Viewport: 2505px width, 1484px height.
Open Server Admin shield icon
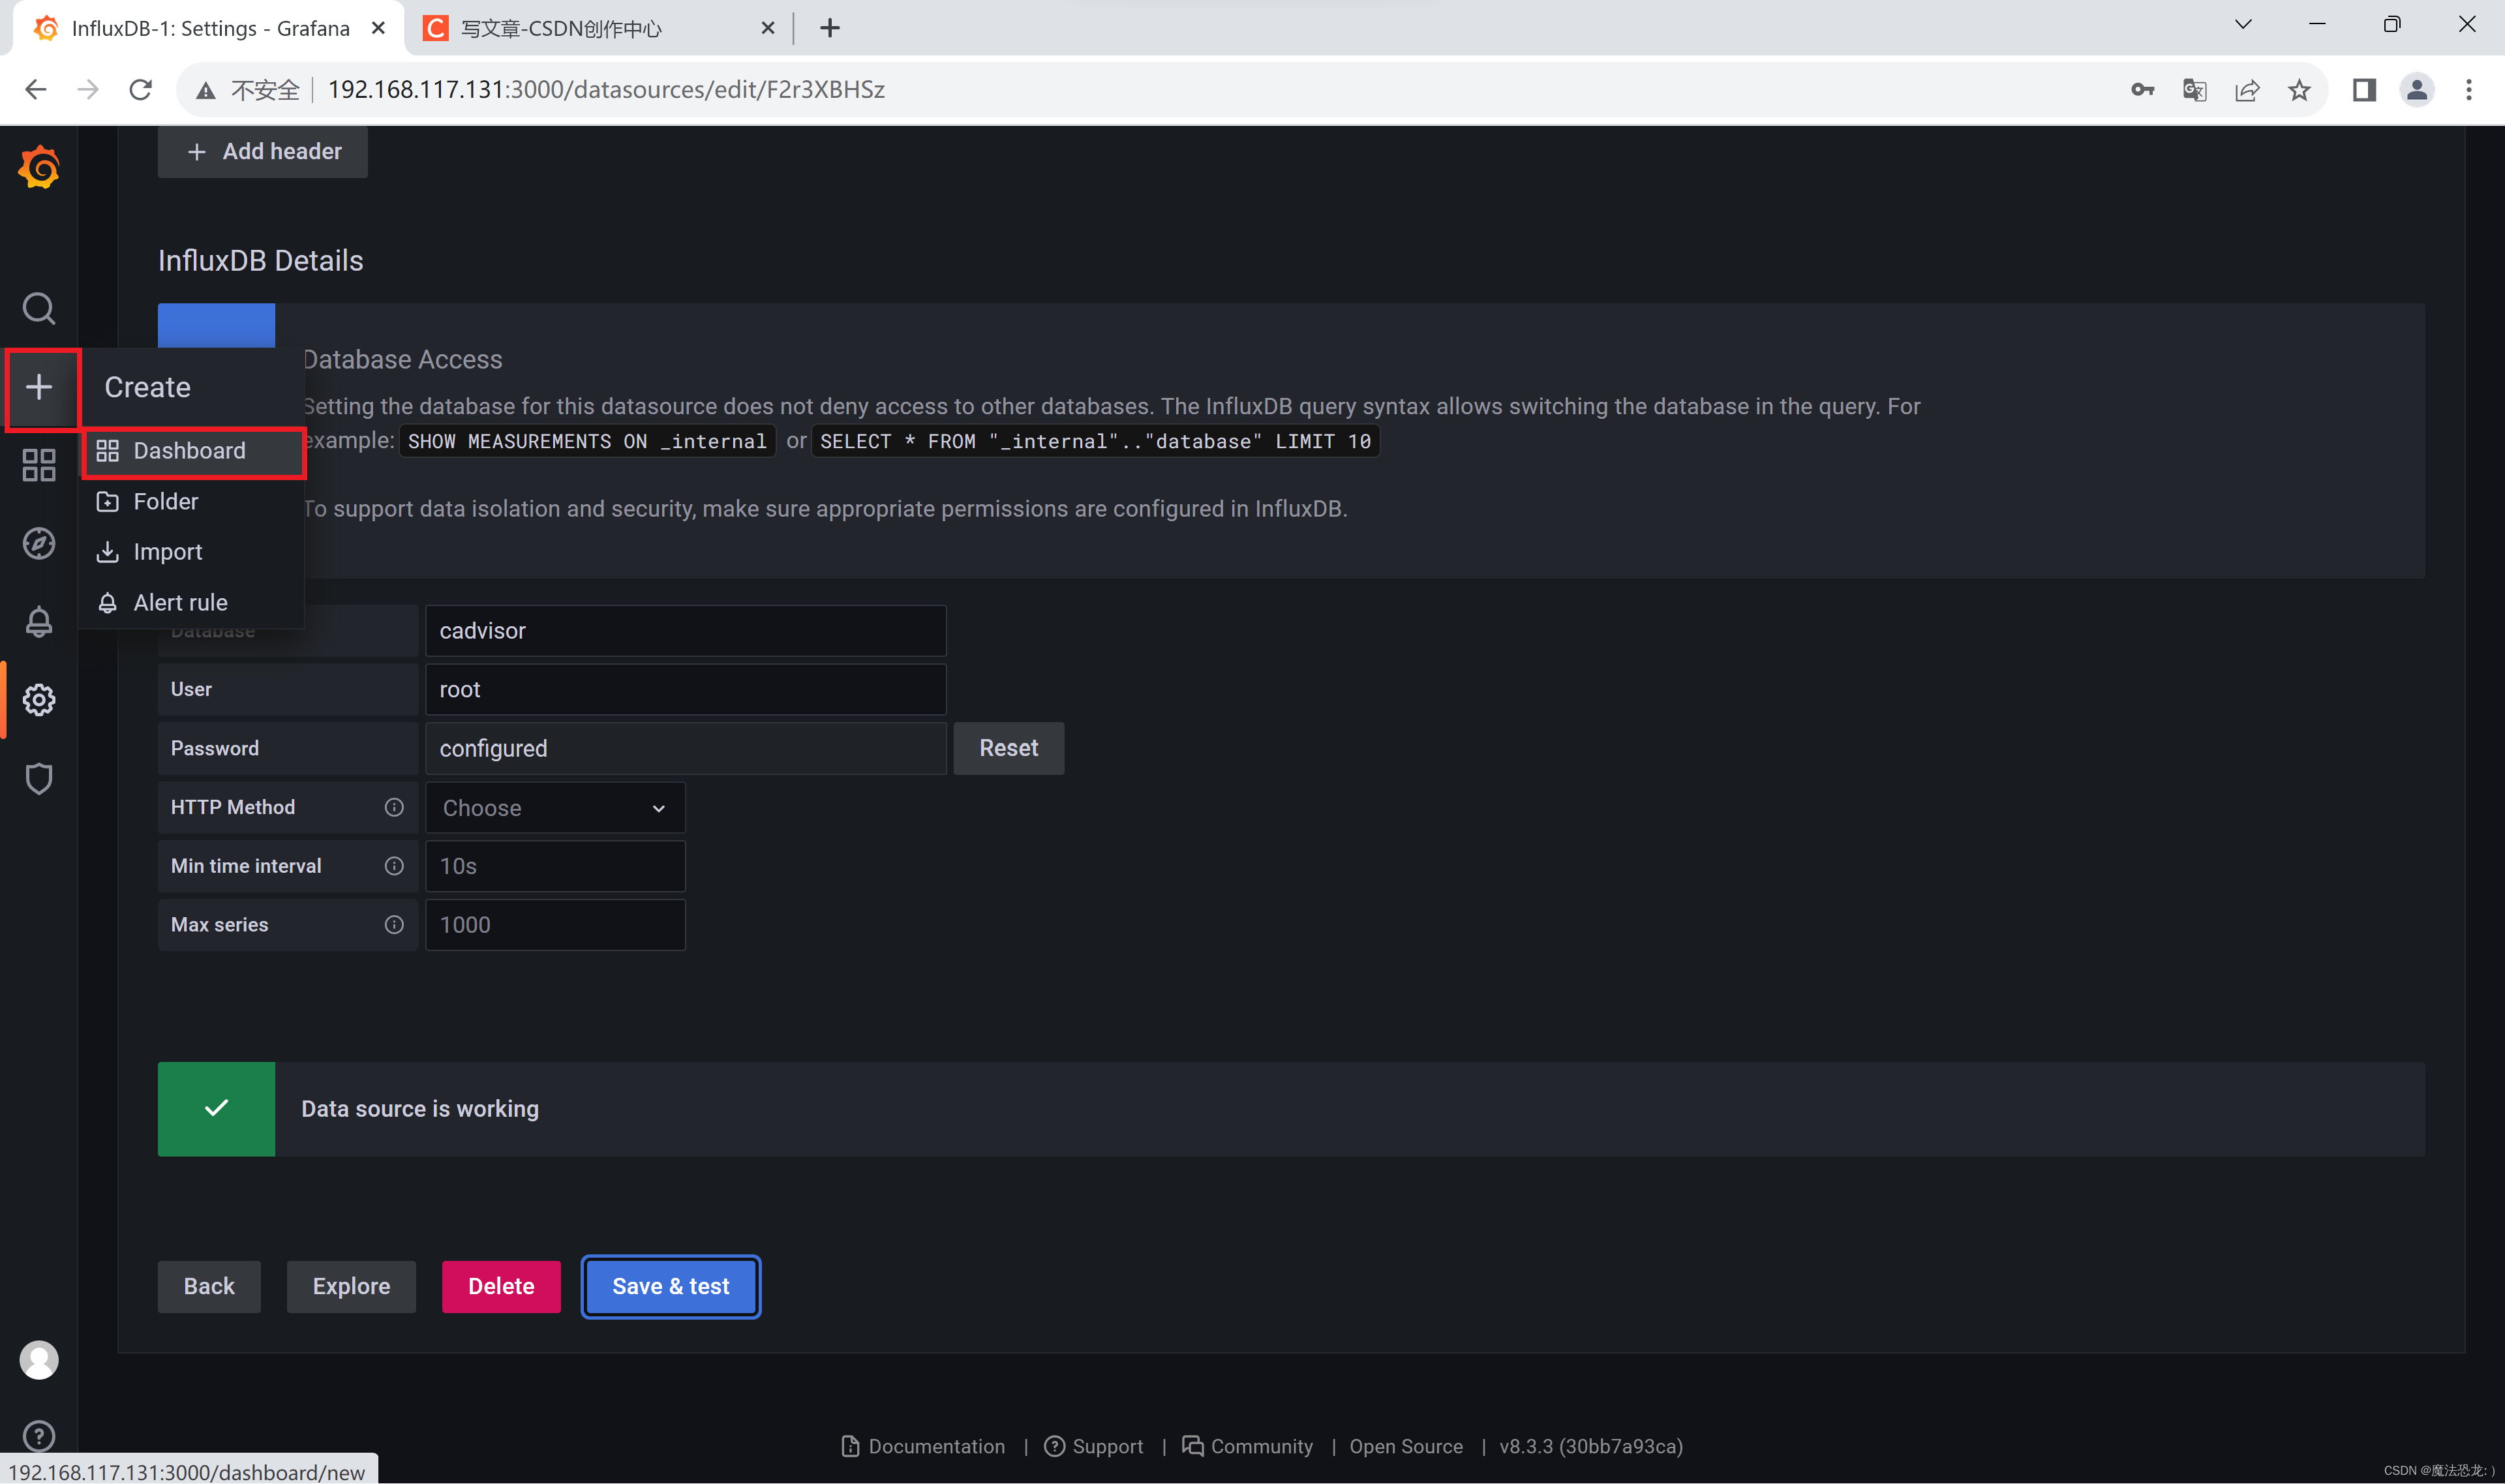(x=39, y=778)
